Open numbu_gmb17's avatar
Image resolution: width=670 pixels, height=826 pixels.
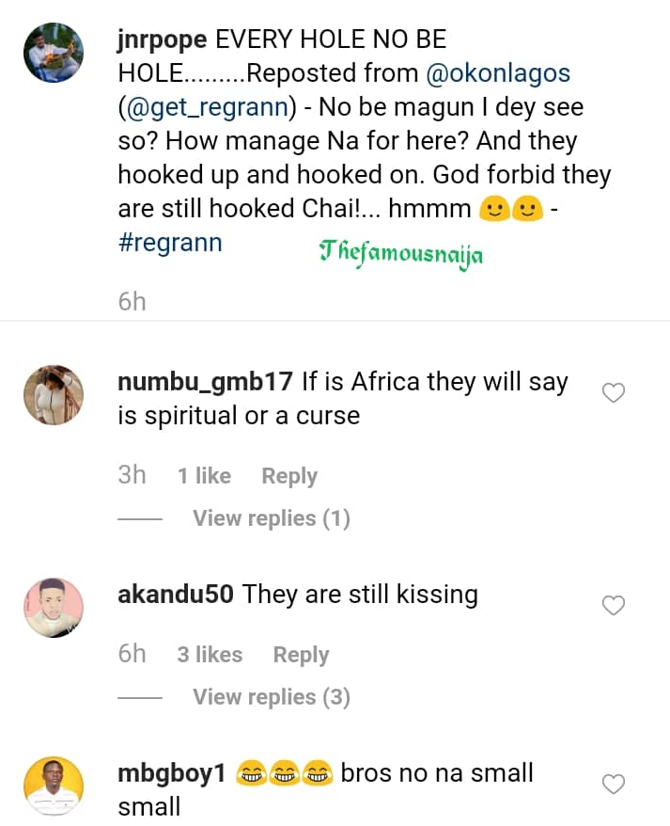pyautogui.click(x=55, y=395)
